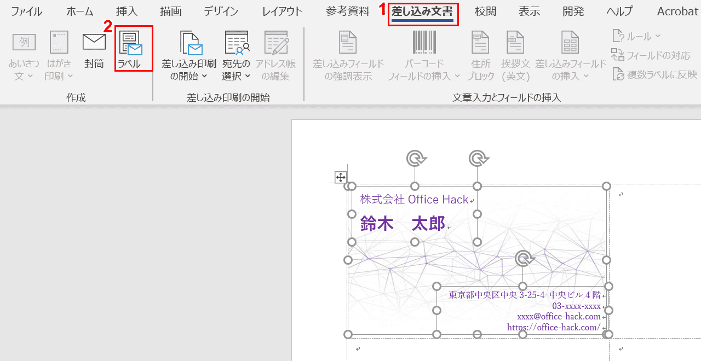Click the 株式会社 Office Hack text
701x361 pixels.
pyautogui.click(x=414, y=200)
